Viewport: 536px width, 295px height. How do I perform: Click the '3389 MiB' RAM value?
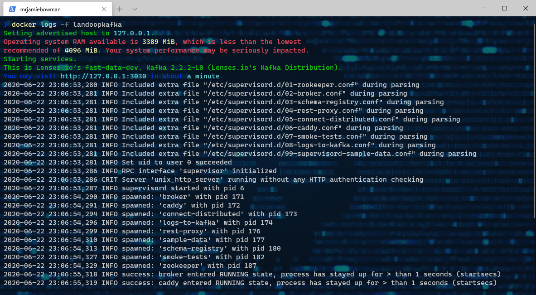tap(159, 42)
